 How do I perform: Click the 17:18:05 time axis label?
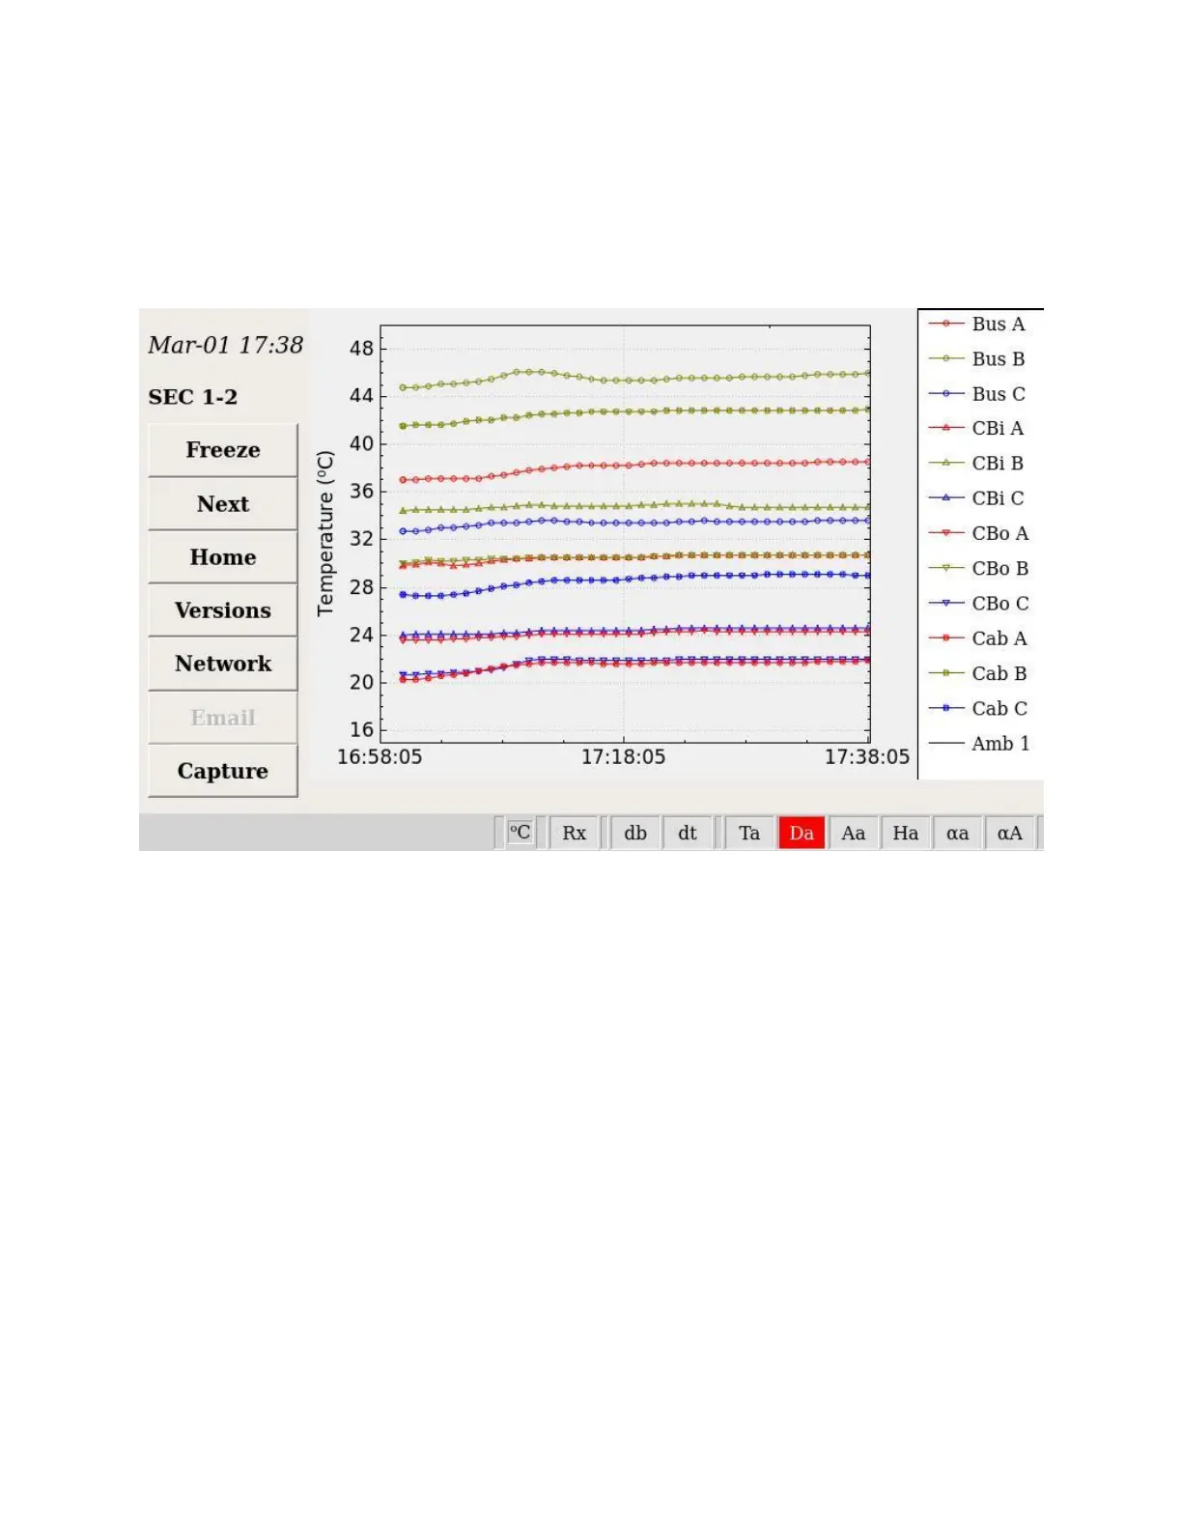coord(623,757)
